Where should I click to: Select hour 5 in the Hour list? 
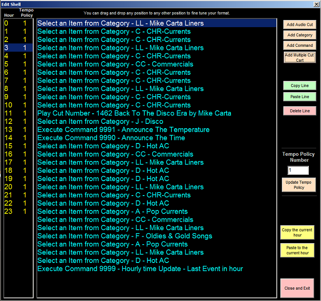pyautogui.click(x=18, y=64)
